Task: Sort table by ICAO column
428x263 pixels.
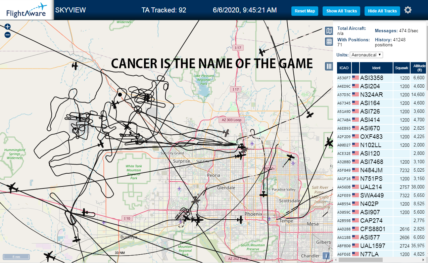Action: tap(344, 68)
